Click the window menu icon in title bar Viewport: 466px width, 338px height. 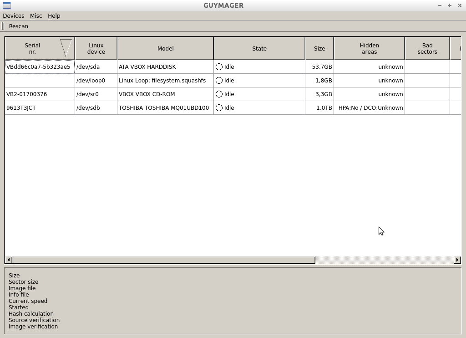tap(6, 5)
